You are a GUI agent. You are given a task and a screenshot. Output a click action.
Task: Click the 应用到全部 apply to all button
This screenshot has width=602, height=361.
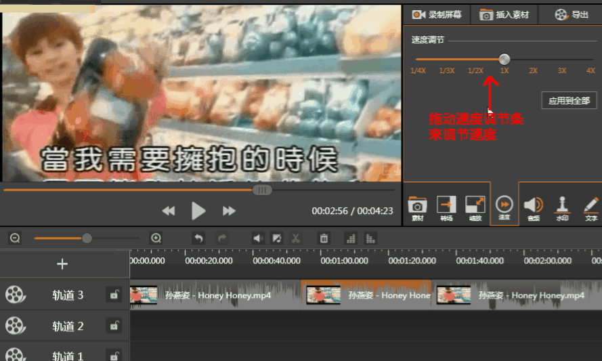pyautogui.click(x=569, y=101)
